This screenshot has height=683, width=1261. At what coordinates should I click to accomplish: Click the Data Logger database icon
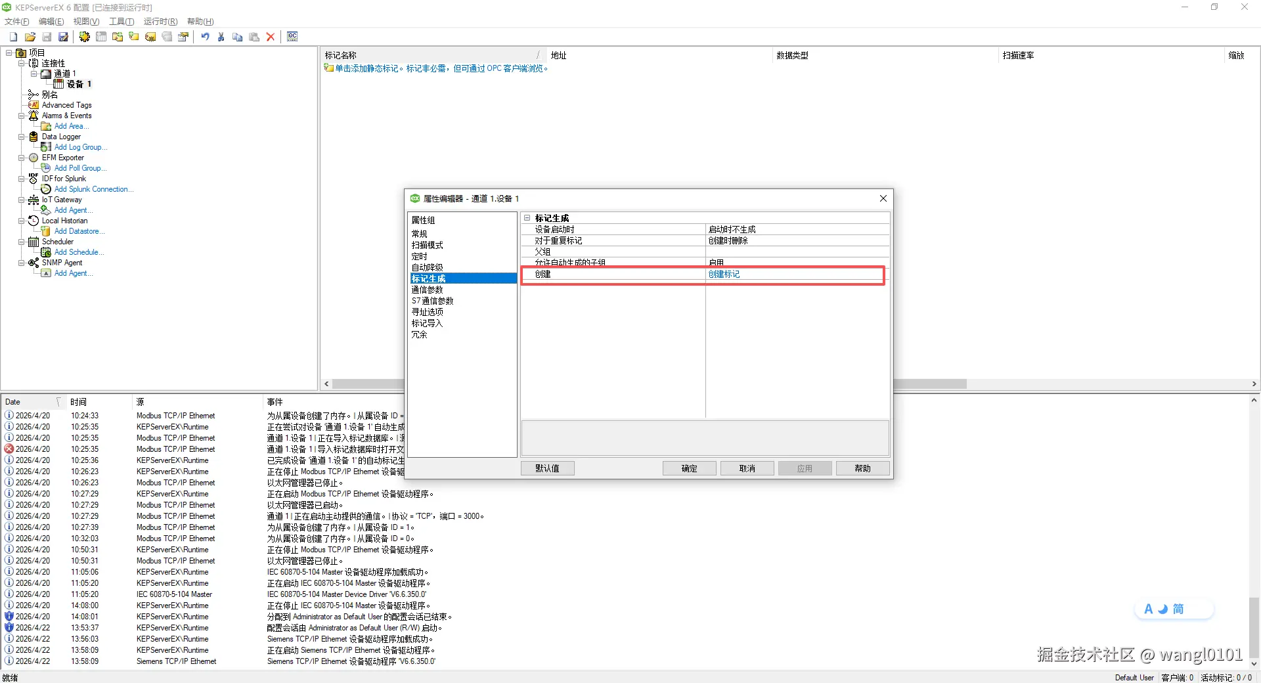33,137
